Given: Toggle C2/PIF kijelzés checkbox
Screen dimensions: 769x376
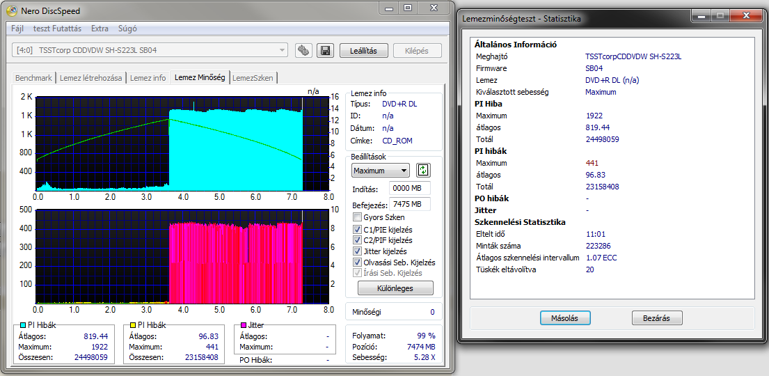Looking at the screenshot, I should (356, 240).
